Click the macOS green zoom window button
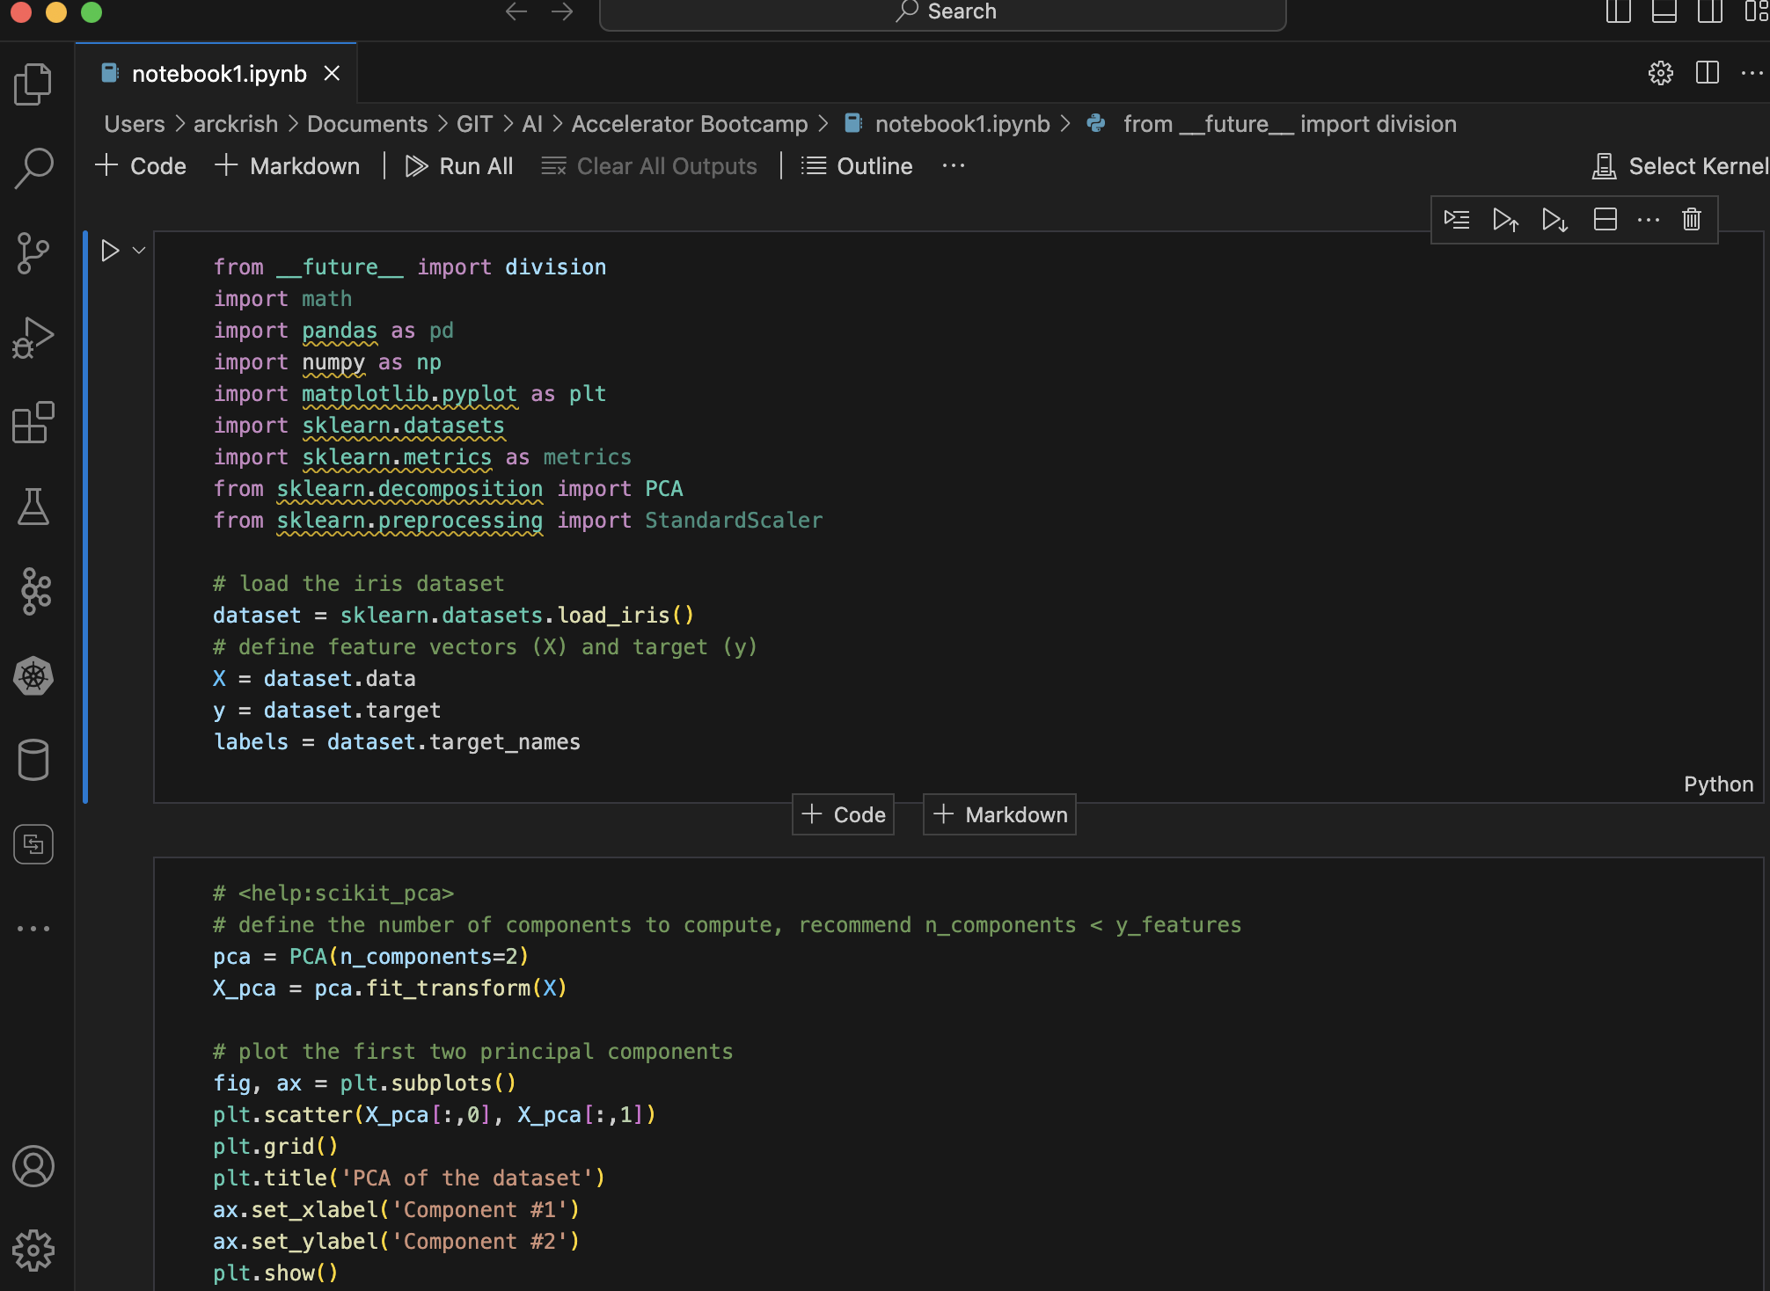This screenshot has height=1291, width=1770. click(91, 11)
